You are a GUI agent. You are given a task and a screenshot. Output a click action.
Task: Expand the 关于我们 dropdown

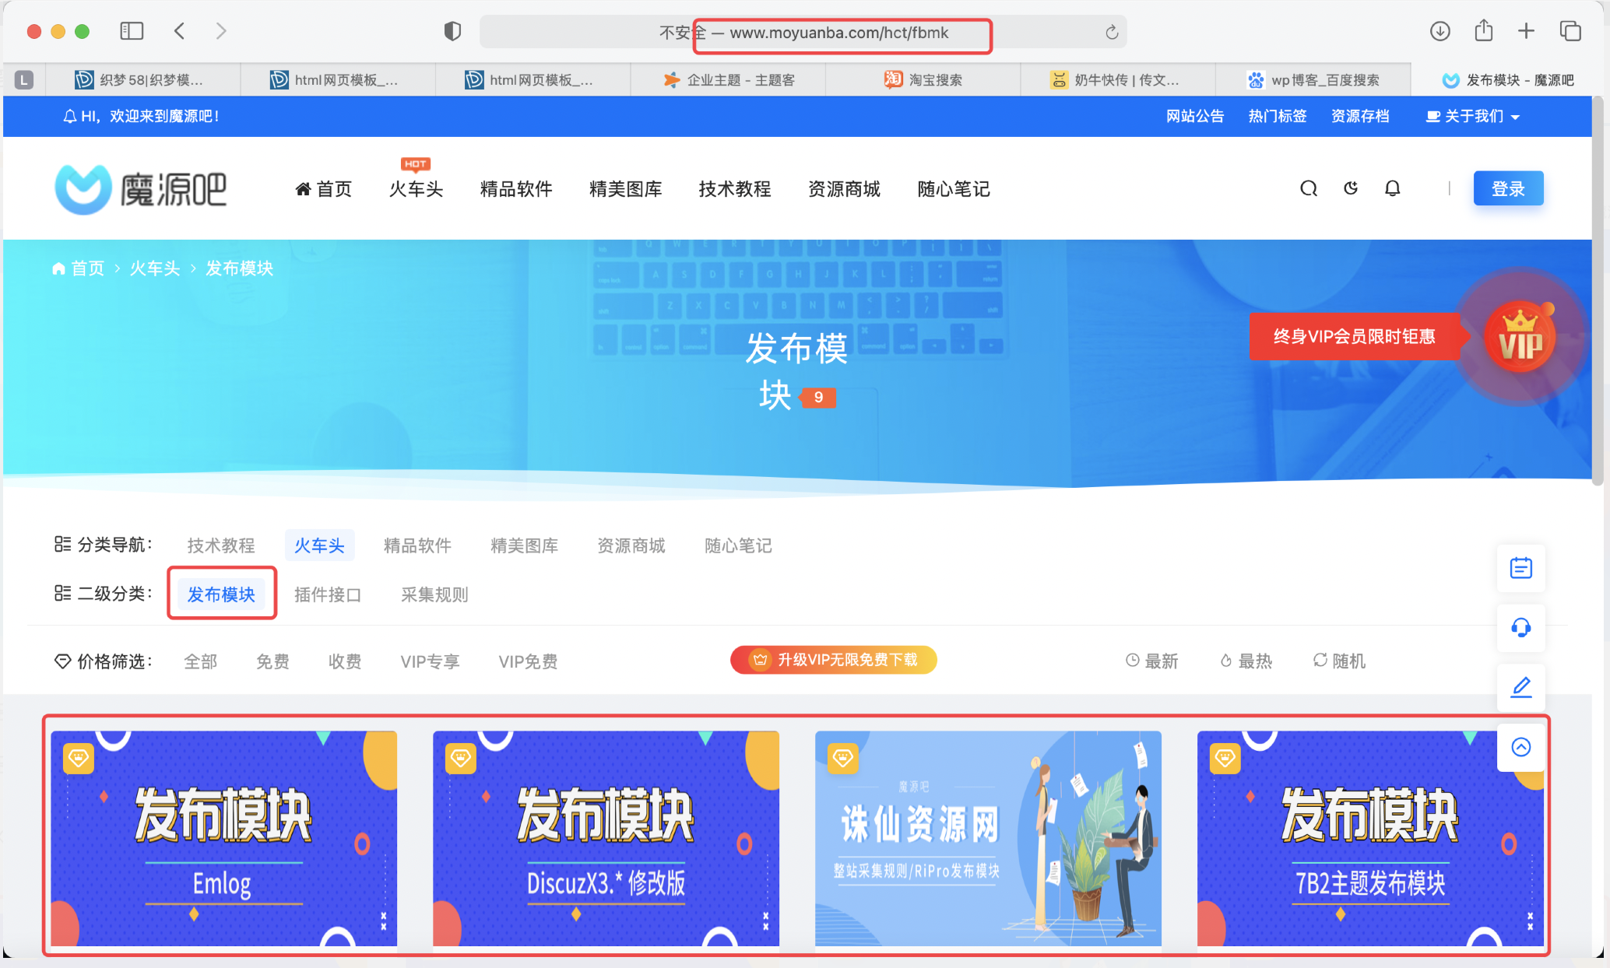[x=1472, y=116]
